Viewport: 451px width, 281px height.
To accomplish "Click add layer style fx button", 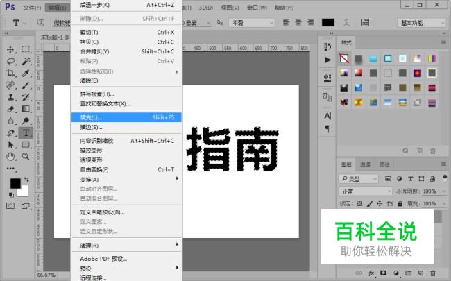I will pyautogui.click(x=371, y=273).
